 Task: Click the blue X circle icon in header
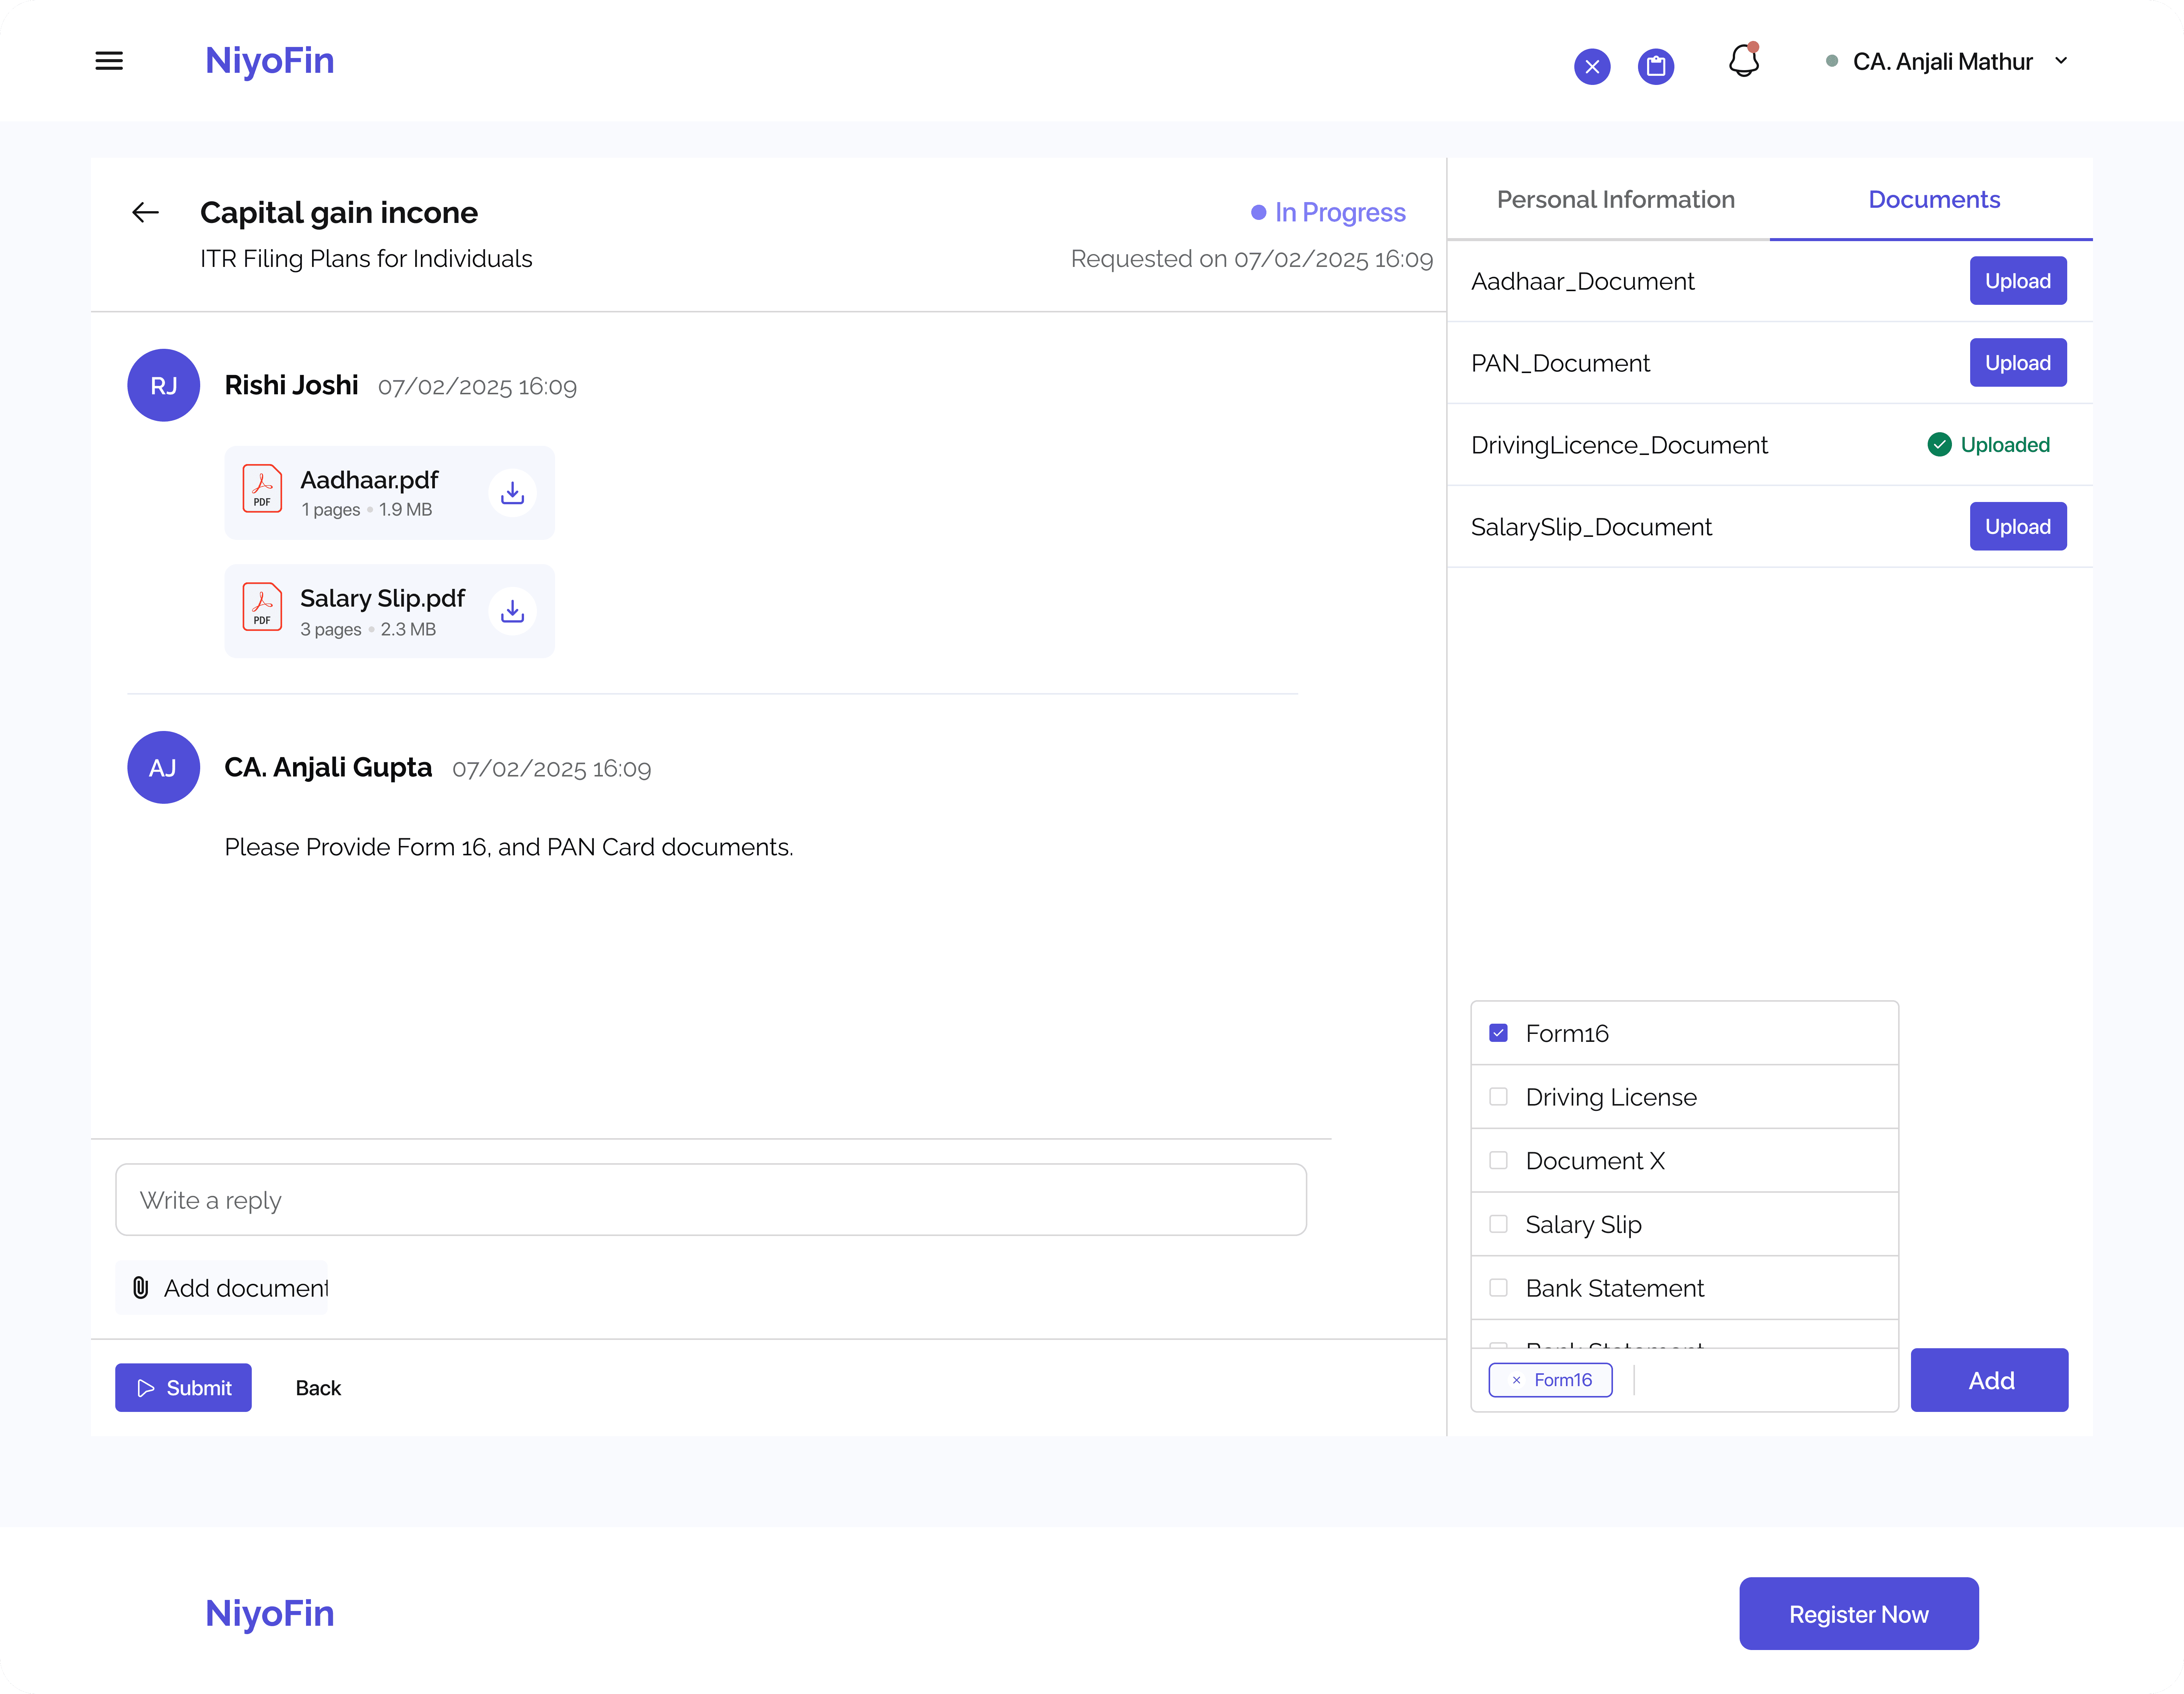(1592, 67)
